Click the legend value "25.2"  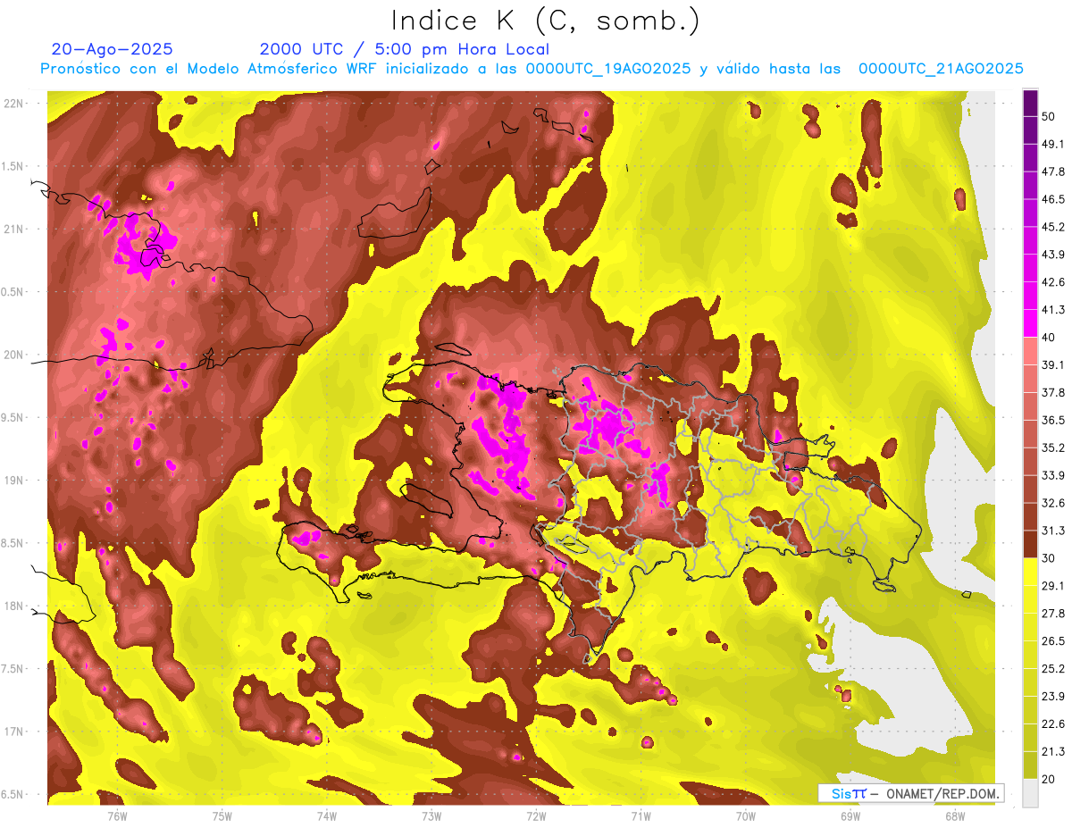point(1053,669)
